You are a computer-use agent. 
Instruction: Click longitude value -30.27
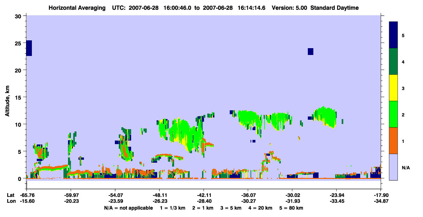[x=248, y=201]
